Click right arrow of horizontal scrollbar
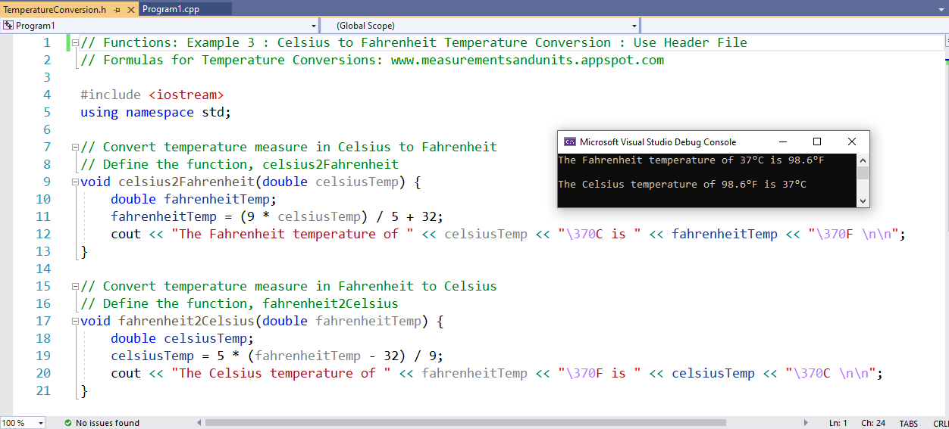The height and width of the screenshot is (429, 949). coord(807,423)
